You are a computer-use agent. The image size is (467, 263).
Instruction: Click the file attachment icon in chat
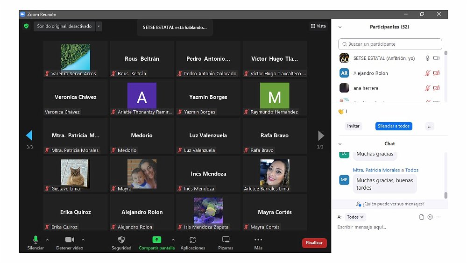click(422, 217)
